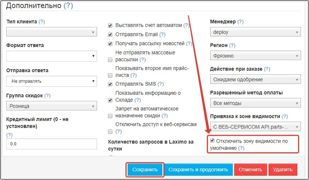Enable Показывать второе имя прайс-листа checkbox

pyautogui.click(x=110, y=75)
